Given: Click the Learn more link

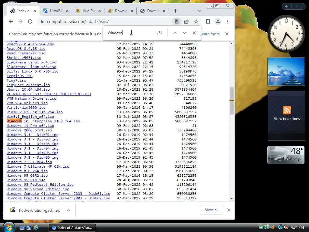Looking at the screenshot, I should click(210, 34).
